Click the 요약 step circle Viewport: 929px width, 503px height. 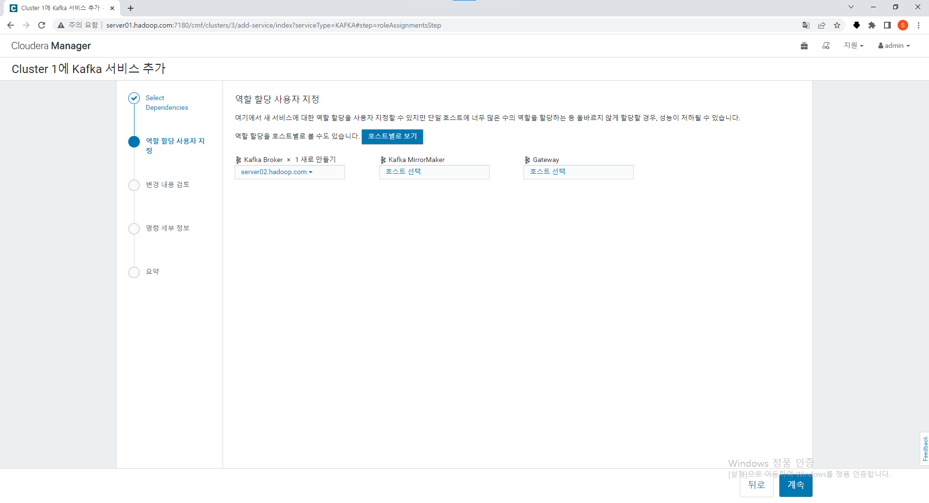[134, 272]
